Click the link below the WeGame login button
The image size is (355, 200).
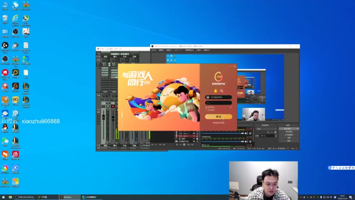[x=218, y=123]
